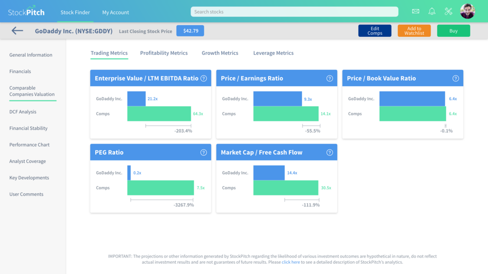Click the -55.5% difference value
This screenshot has width=488, height=274.
(313, 131)
